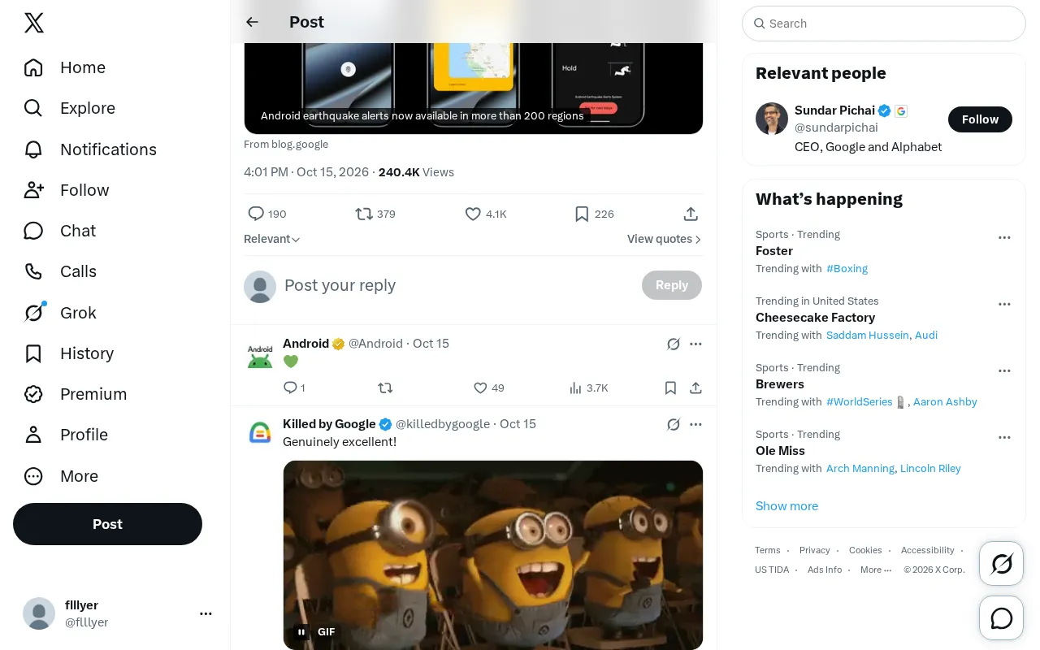Viewport: 1040px width, 650px height.
Task: Click Show more under What's happening
Action: (x=786, y=505)
